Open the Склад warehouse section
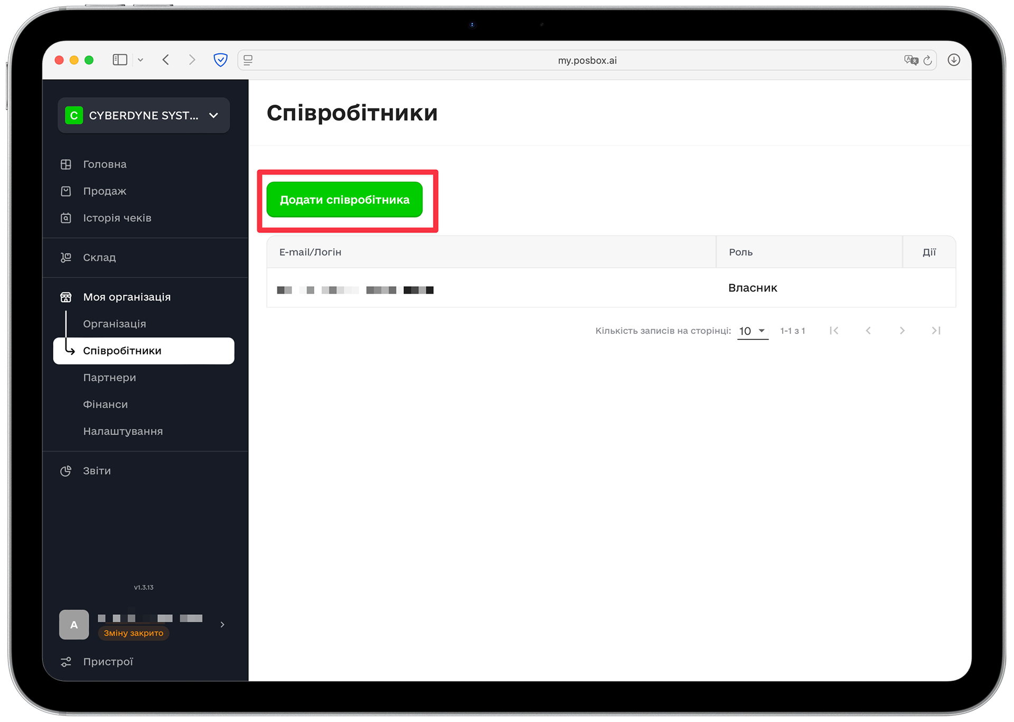The width and height of the screenshot is (1014, 722). click(99, 258)
